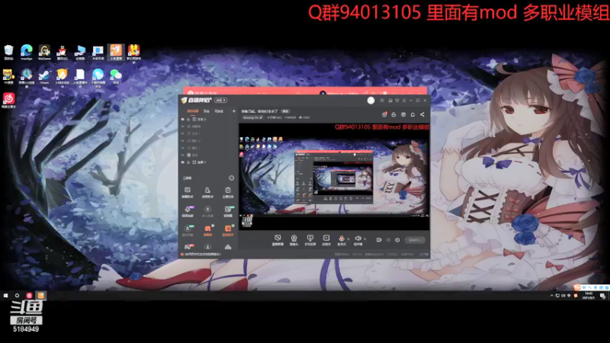Screen dimensions: 610x343
Task: Open the Microsoft Edge desktop shortcut
Action: 27,52
